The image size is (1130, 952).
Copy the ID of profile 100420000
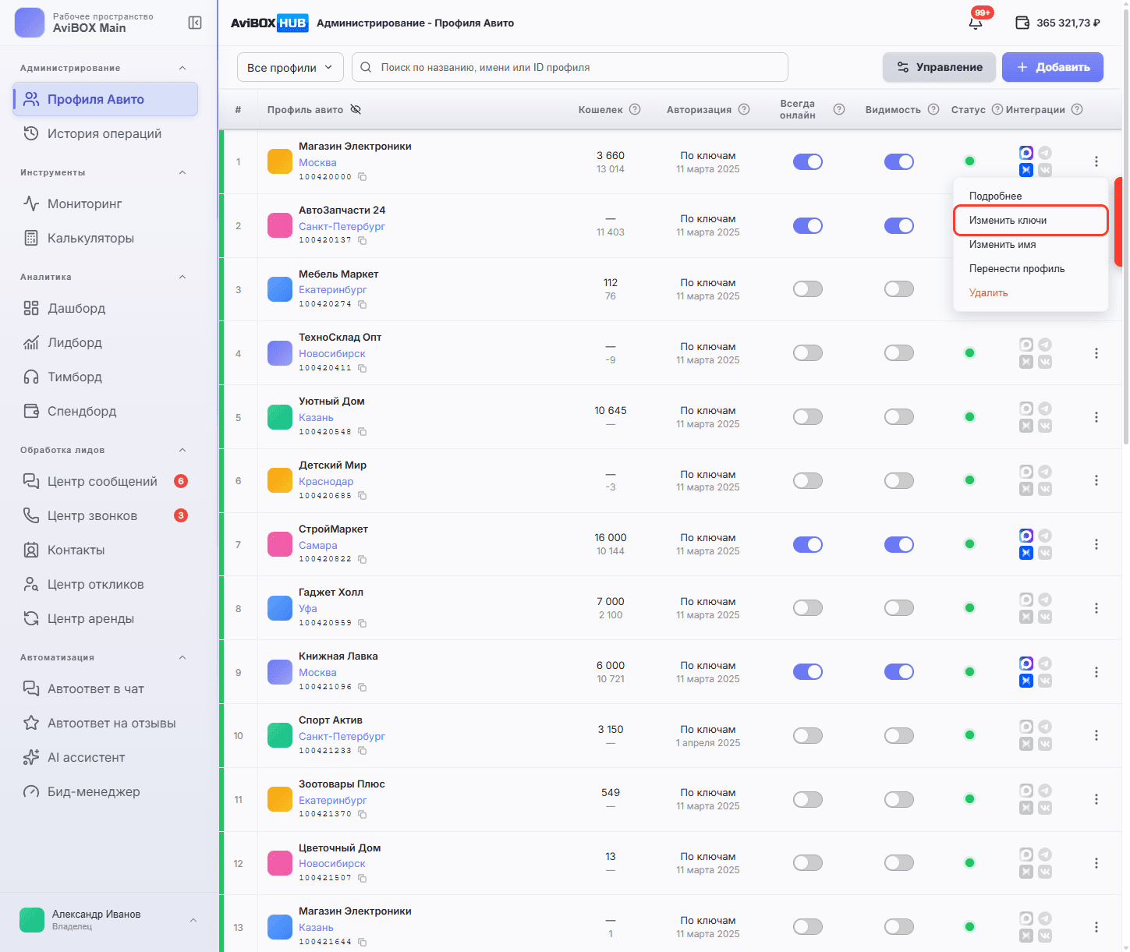(363, 177)
